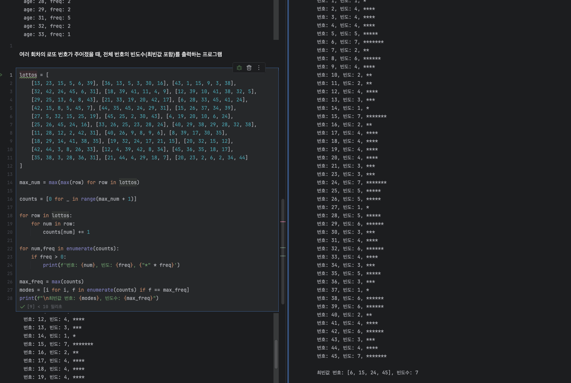This screenshot has width=571, height=383.
Task: Click the '번호: 7, 빈도: 2' output line
Action: coord(343,50)
